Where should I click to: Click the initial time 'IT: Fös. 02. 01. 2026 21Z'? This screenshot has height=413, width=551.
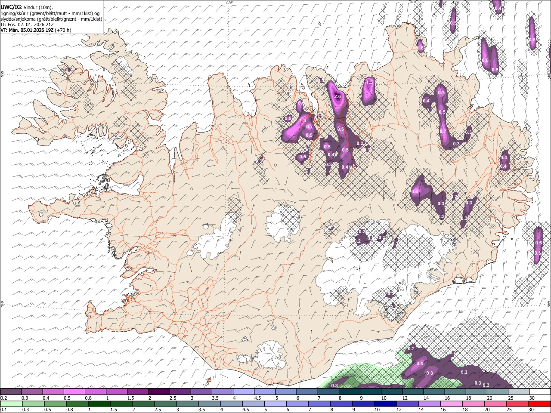[27, 25]
